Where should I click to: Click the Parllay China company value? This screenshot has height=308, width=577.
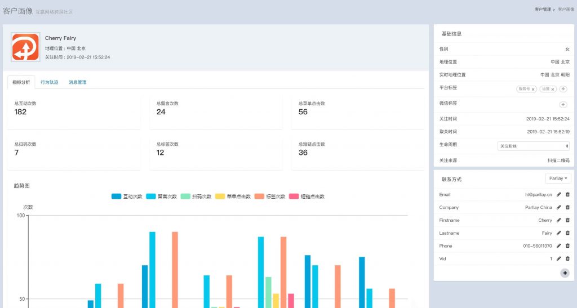click(x=538, y=207)
